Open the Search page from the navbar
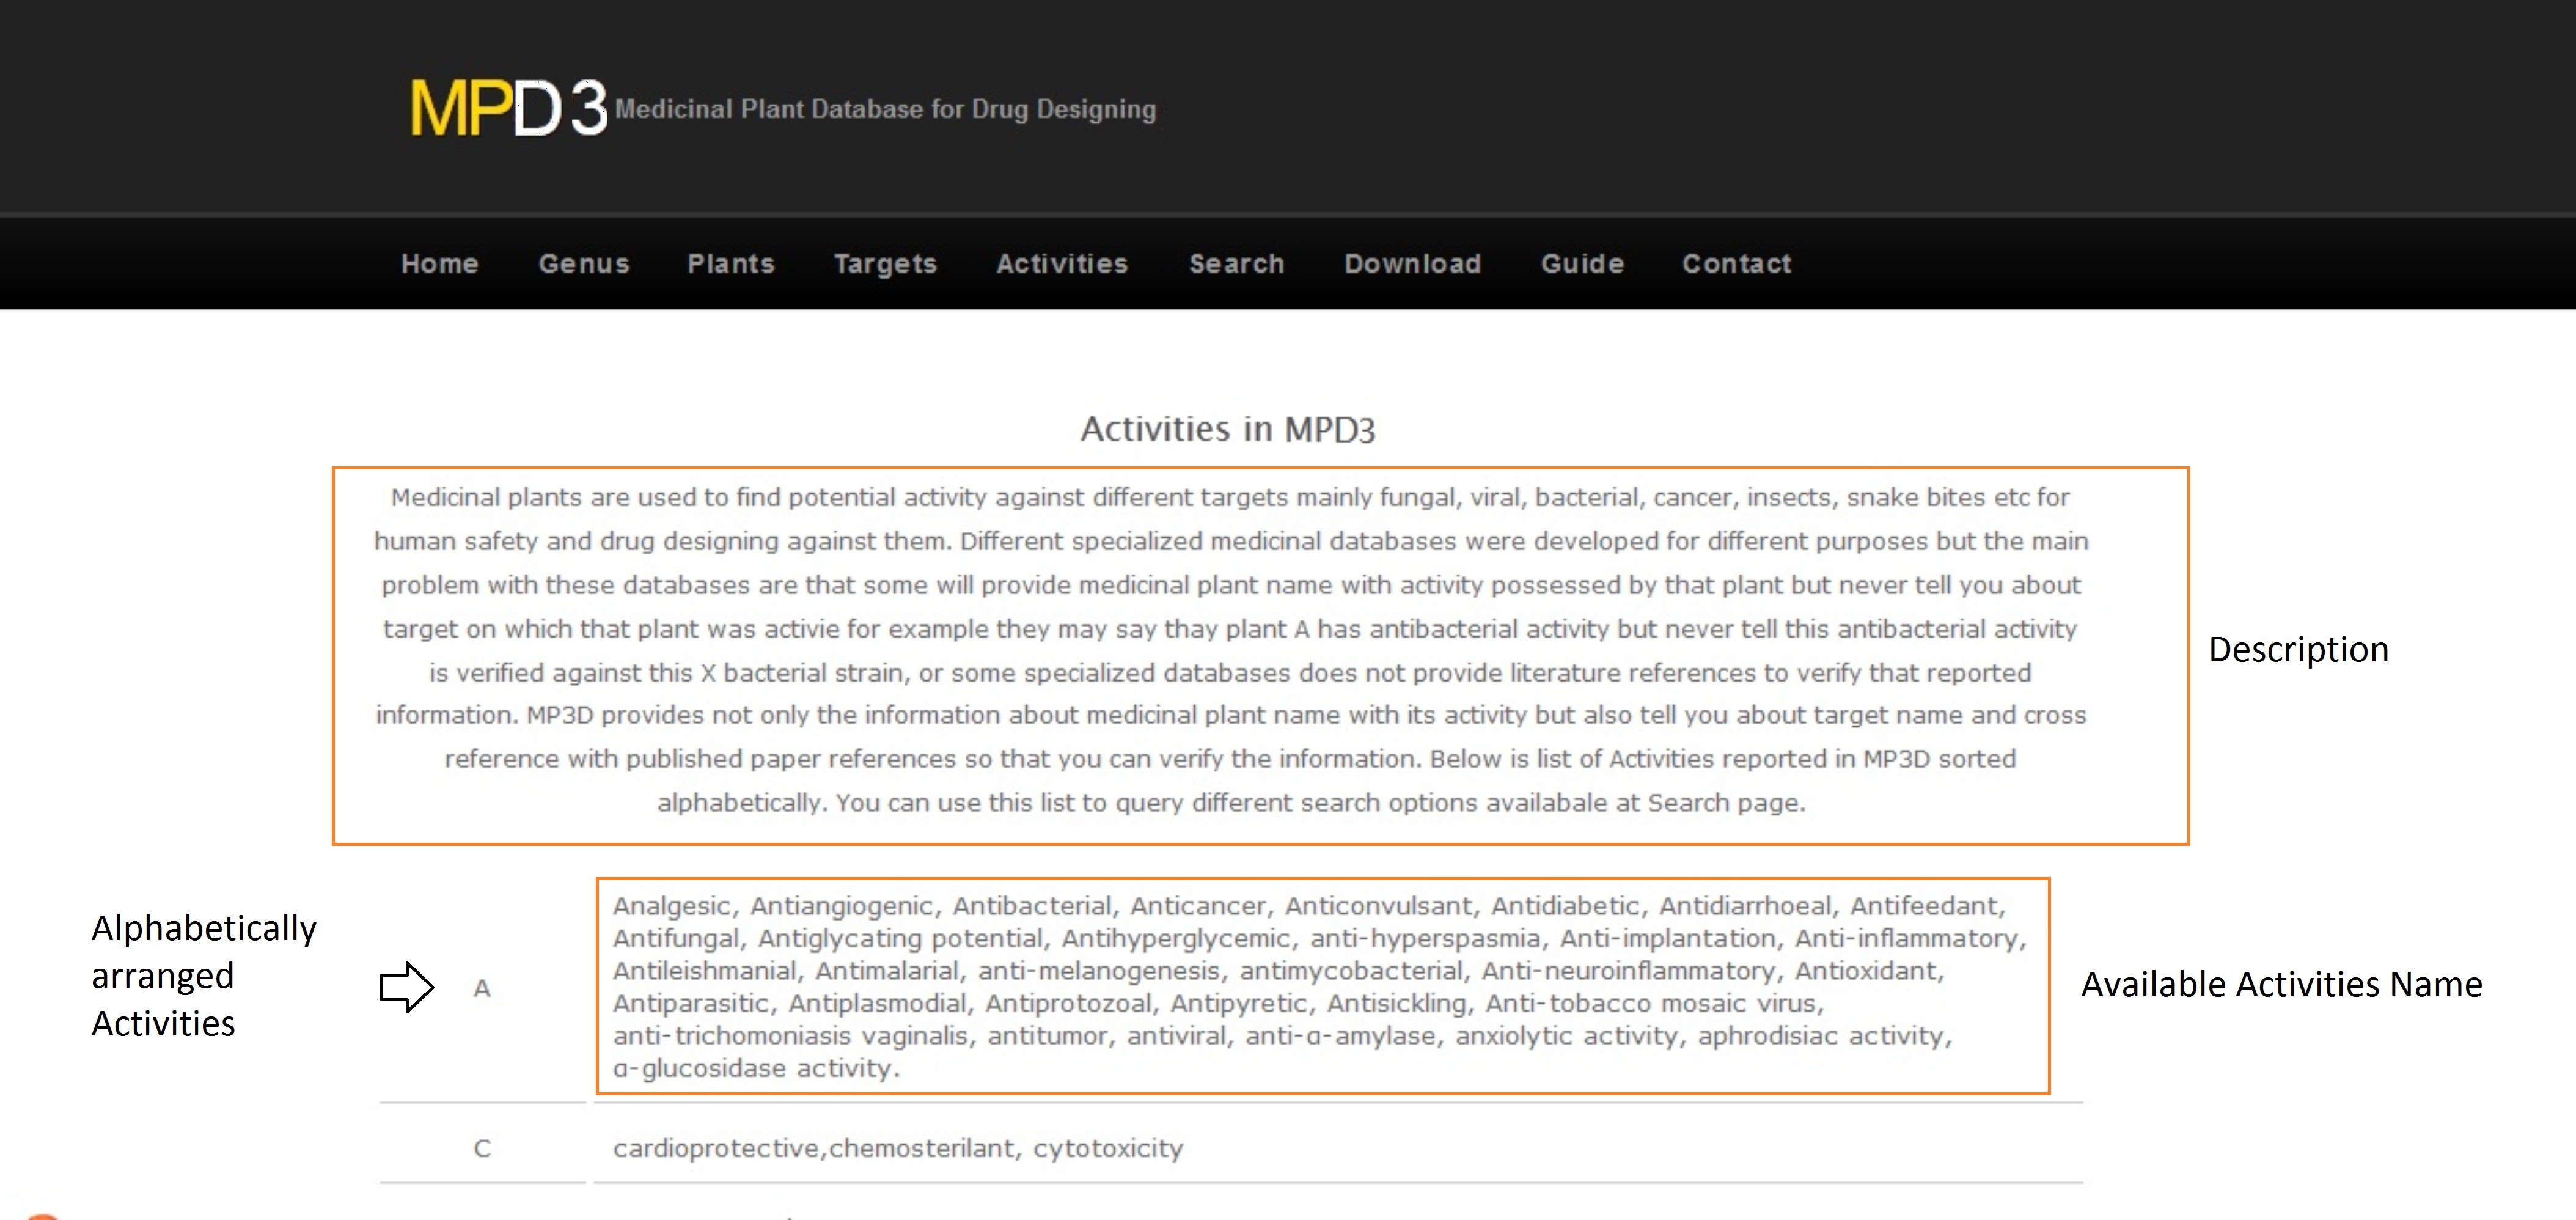The width and height of the screenshot is (2576, 1220). point(1236,264)
